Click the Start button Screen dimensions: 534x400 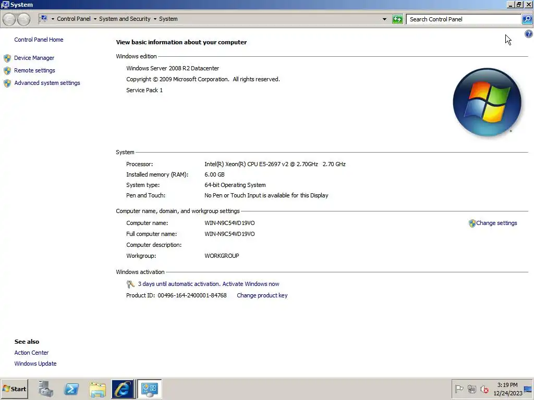click(x=14, y=389)
